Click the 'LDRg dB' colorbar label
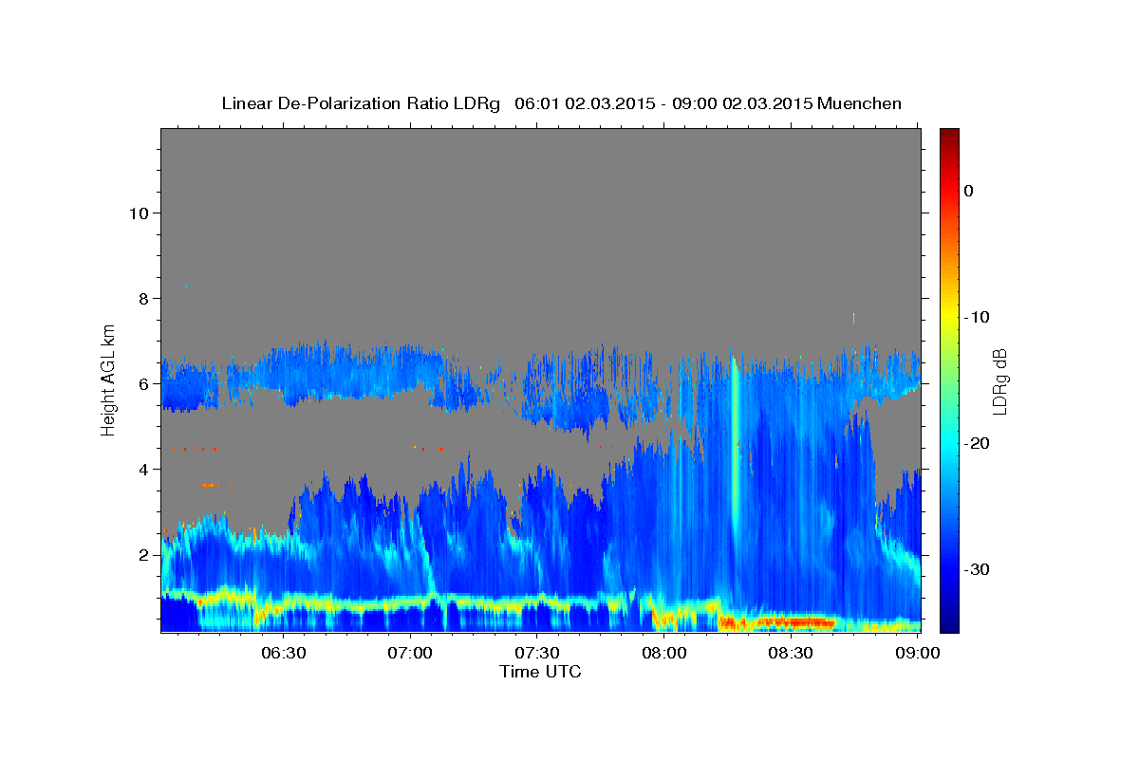 click(x=999, y=381)
